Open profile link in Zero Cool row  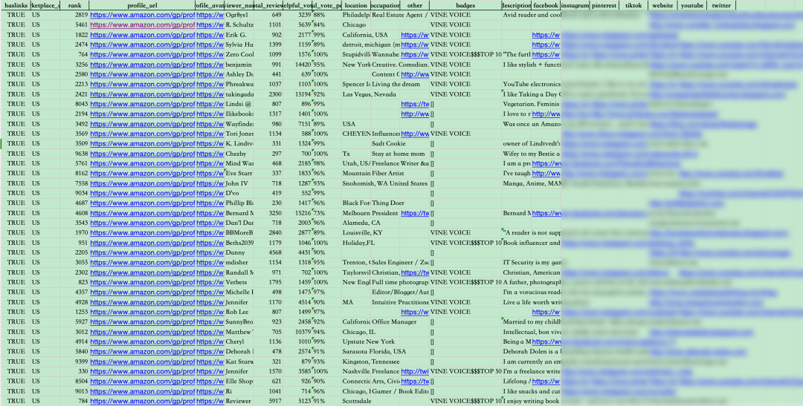[142, 54]
